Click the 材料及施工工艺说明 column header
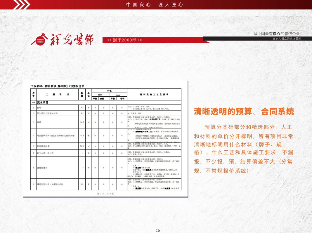Screen dimensions: 312x233 154,94
